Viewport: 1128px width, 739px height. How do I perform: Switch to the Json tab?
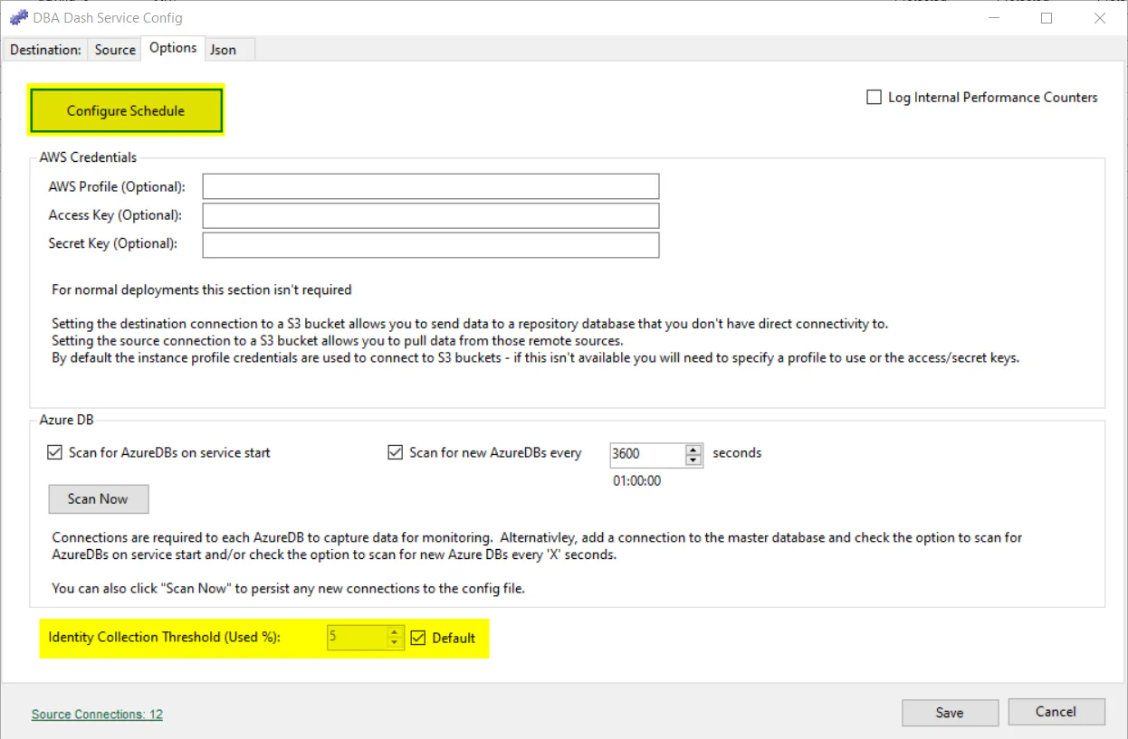point(224,50)
